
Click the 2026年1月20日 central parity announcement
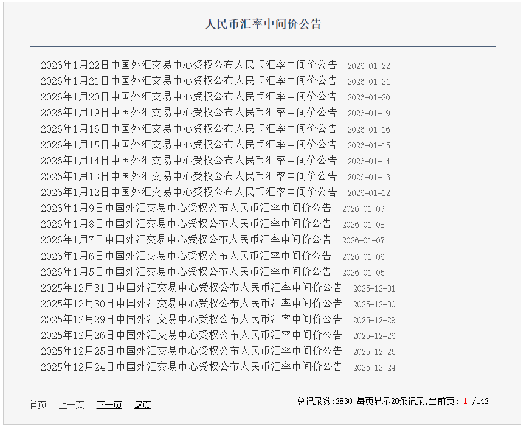point(188,97)
